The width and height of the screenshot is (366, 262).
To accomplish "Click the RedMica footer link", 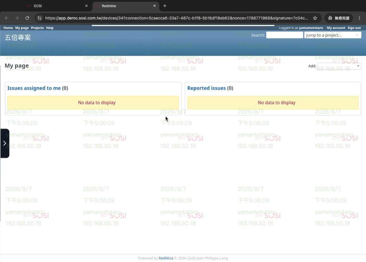I will [x=166, y=258].
